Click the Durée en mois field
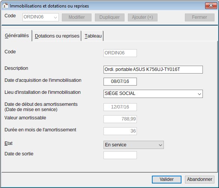Image resolution: width=219 pixels, height=188 pixels. [x=120, y=131]
